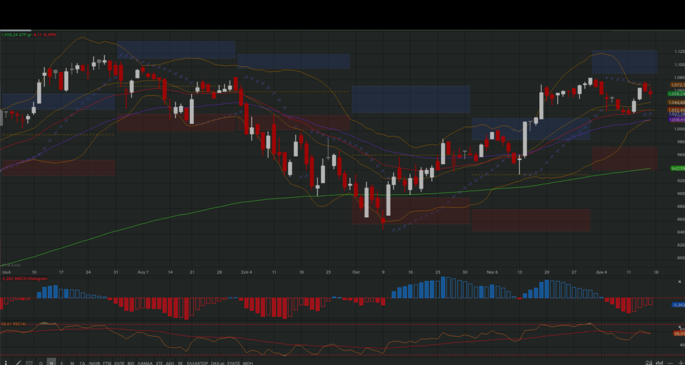Image resolution: width=685 pixels, height=365 pixels.
Task: Open the ΓΔ index tab
Action: [x=83, y=363]
